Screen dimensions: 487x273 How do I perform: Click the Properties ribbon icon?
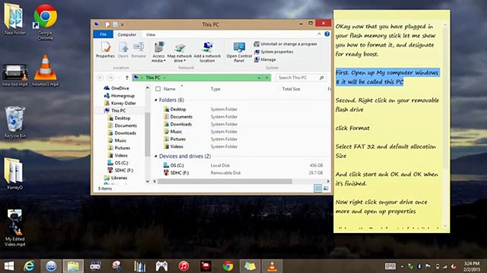[x=105, y=50]
